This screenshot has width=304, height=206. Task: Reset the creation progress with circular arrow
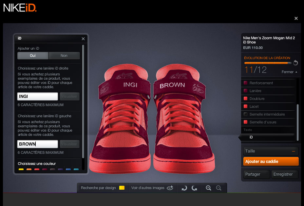[295, 63]
